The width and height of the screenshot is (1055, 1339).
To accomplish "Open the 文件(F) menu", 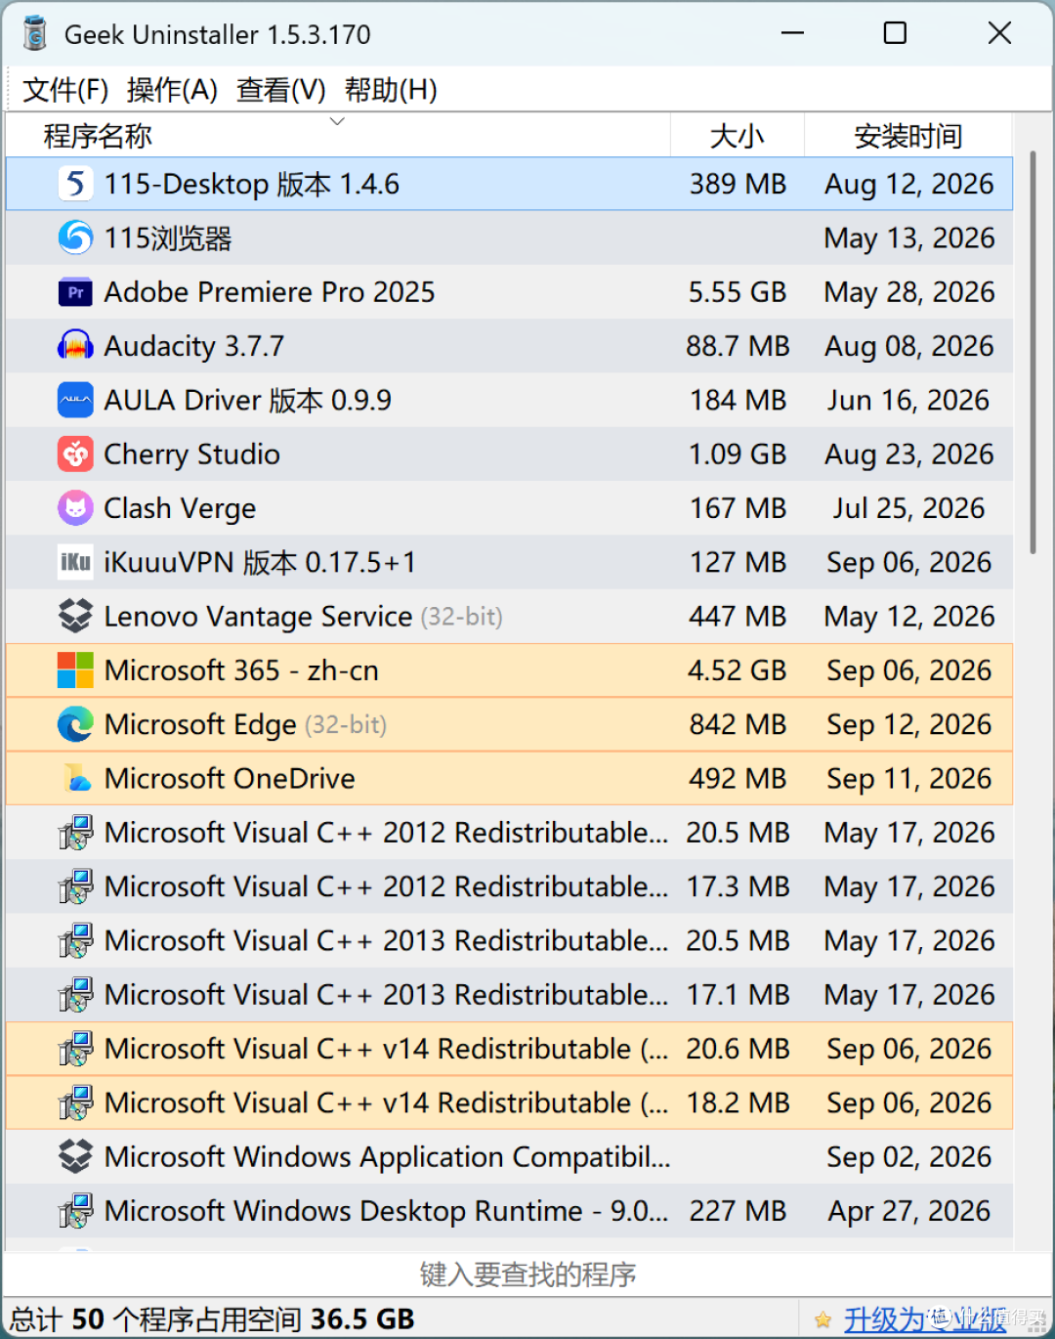I will click(65, 90).
